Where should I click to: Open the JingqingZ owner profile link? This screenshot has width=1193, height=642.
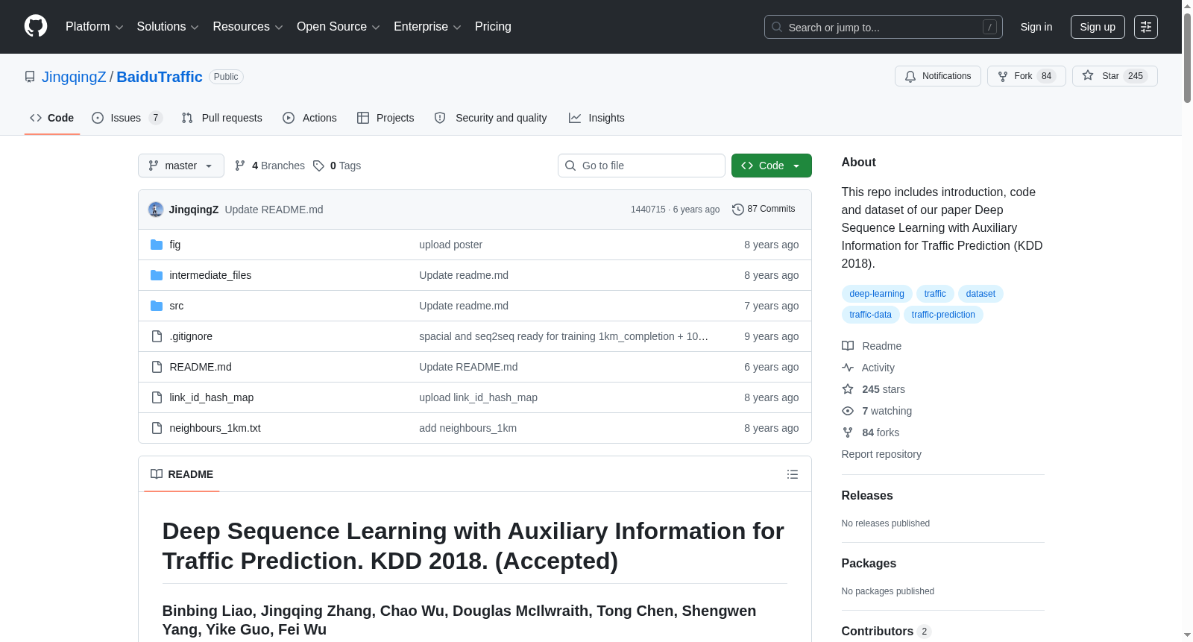pos(74,77)
